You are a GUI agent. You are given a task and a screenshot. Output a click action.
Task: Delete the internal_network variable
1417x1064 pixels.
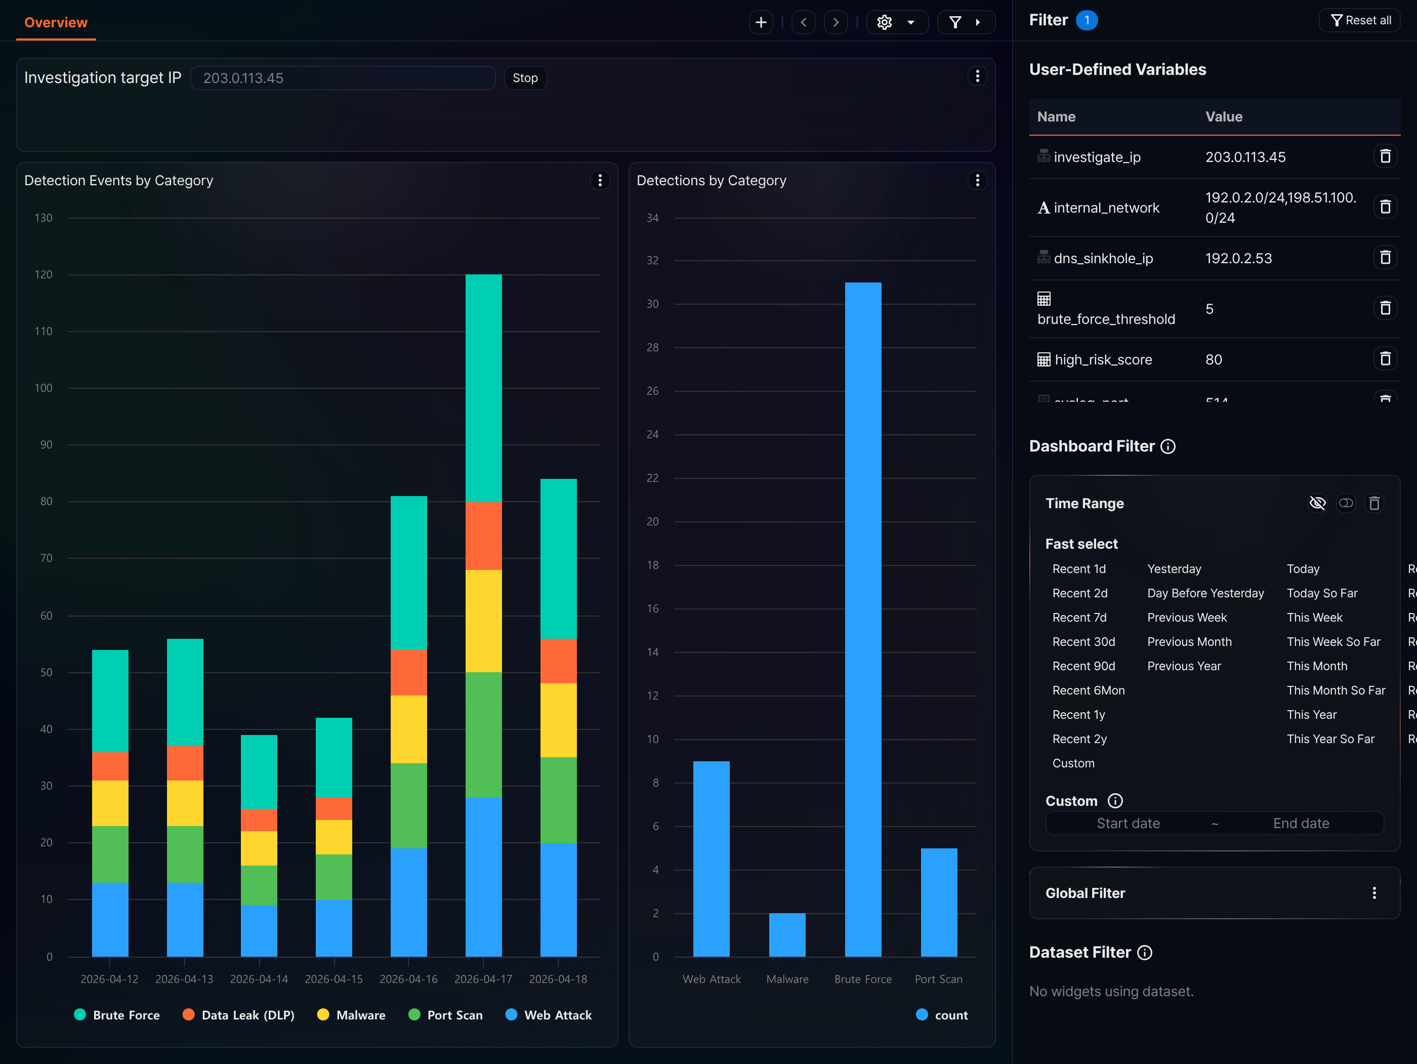tap(1385, 207)
